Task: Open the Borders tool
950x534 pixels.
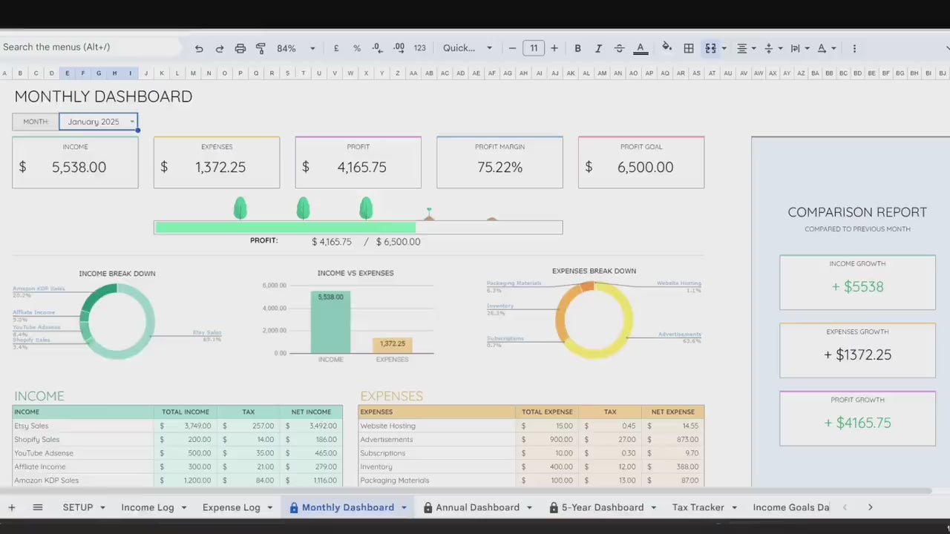Action: coord(689,48)
